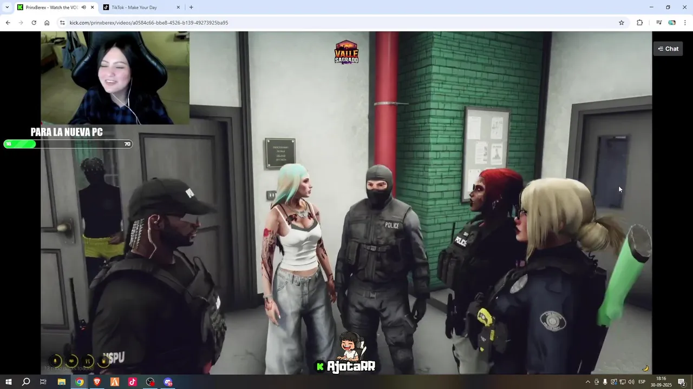Image resolution: width=693 pixels, height=389 pixels.
Task: Click the microphone tray icon
Action: (x=605, y=382)
